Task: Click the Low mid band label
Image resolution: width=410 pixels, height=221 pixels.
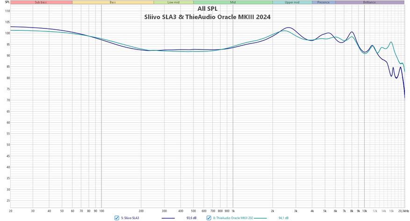Action: 173,2
